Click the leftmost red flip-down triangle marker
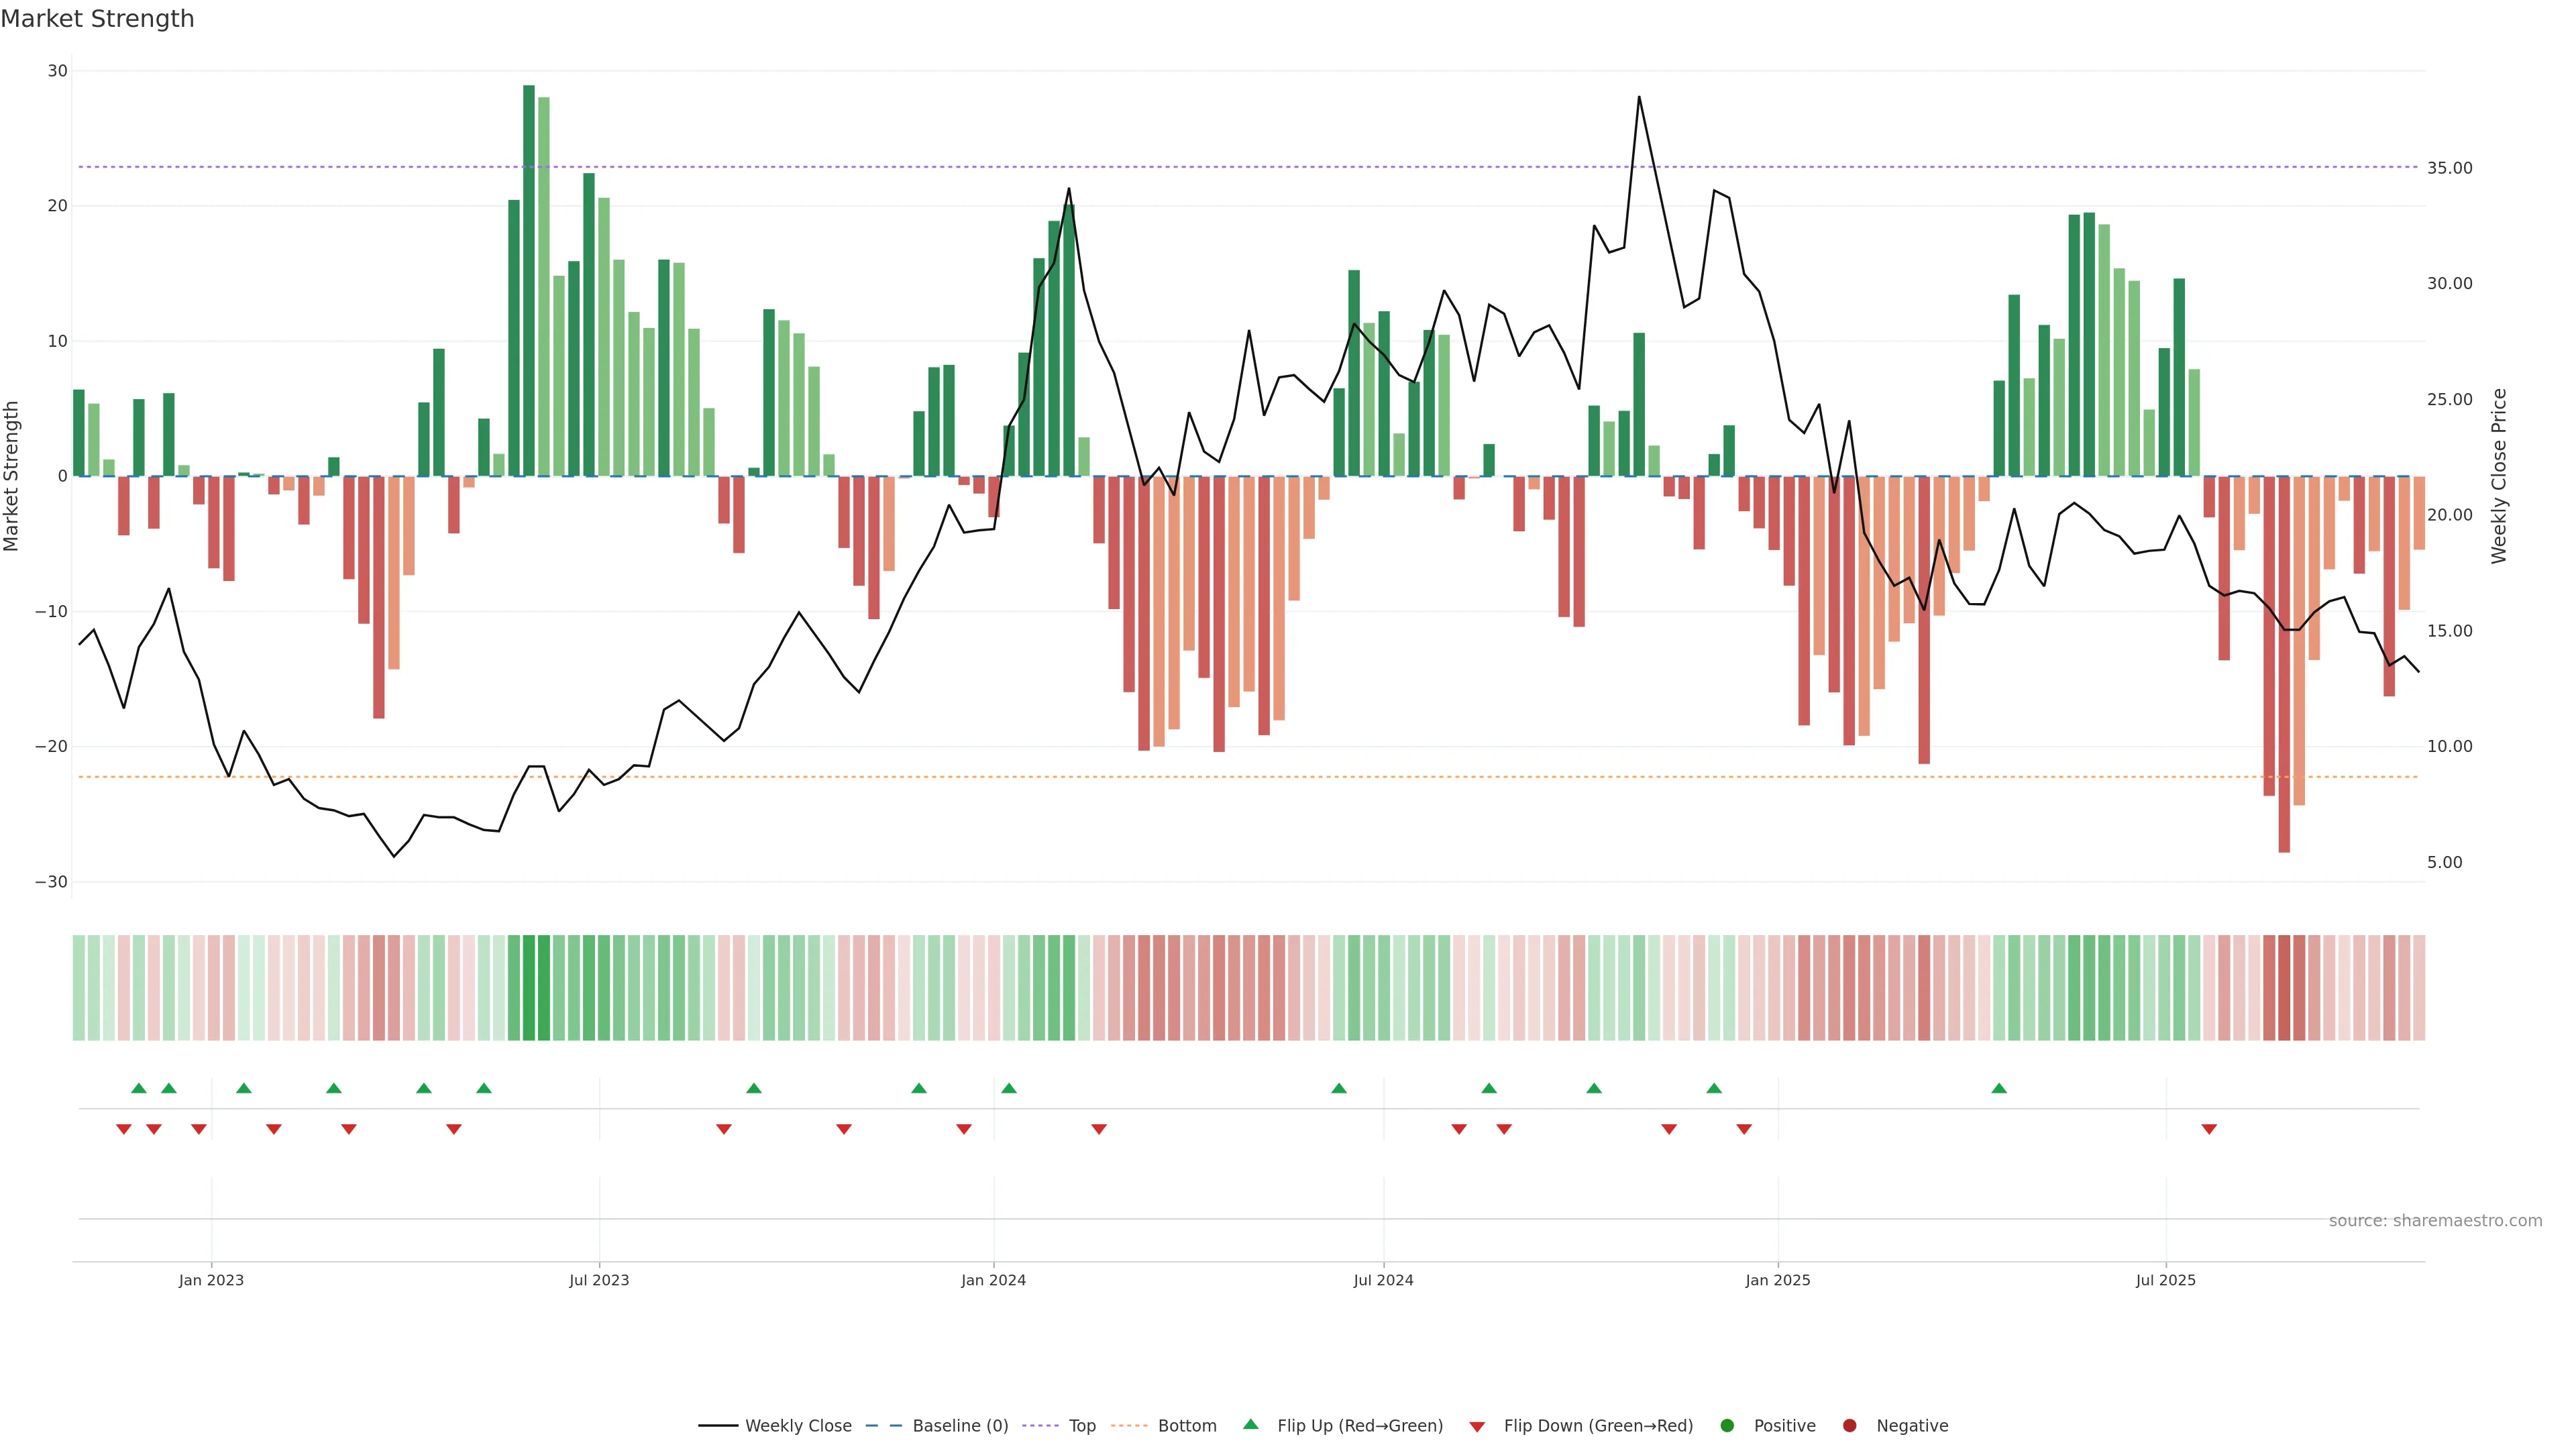Image resolution: width=2576 pixels, height=1449 pixels. click(x=124, y=1129)
